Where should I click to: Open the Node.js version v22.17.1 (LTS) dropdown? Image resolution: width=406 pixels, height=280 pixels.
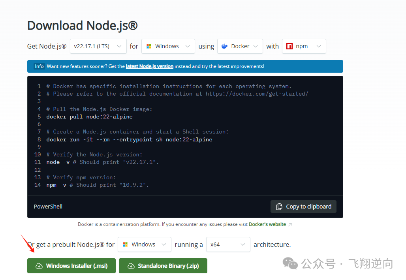tap(98, 46)
